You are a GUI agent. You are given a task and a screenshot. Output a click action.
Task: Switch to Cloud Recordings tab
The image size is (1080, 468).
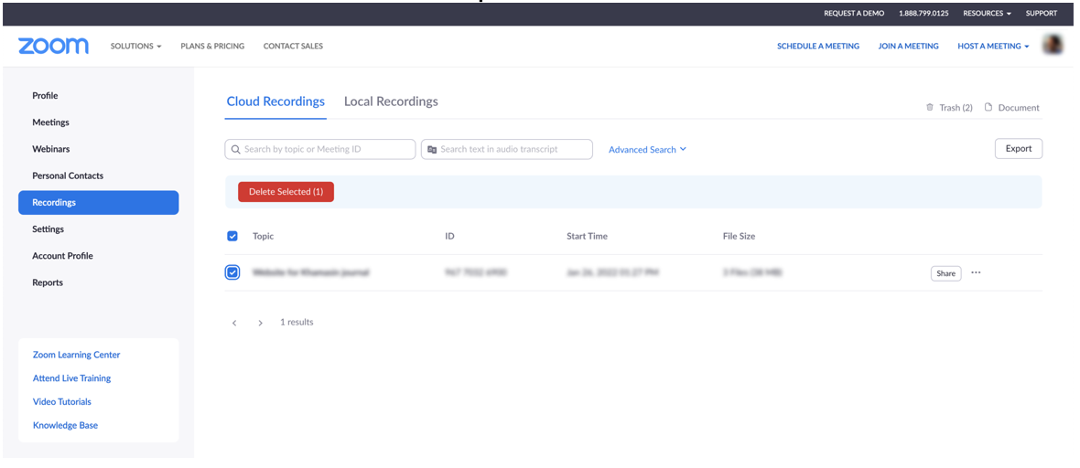(x=275, y=101)
